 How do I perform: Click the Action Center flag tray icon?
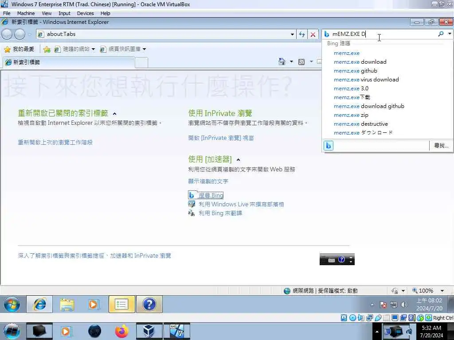coord(383,305)
